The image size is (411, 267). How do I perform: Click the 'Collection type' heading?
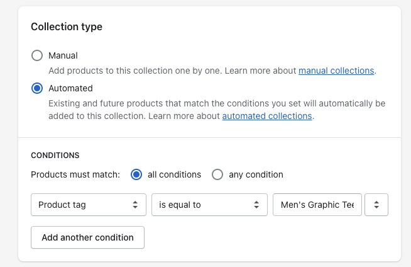[x=67, y=27]
